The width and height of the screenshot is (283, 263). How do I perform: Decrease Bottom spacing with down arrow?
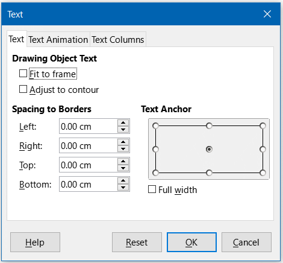(123, 188)
